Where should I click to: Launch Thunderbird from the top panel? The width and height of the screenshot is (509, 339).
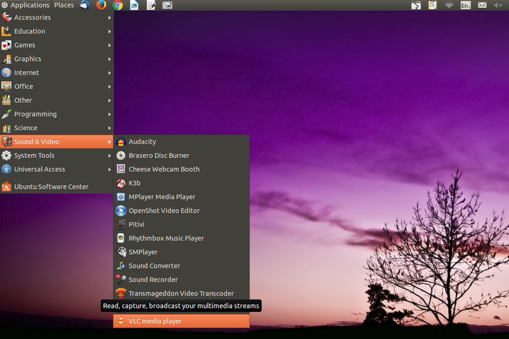[85, 5]
